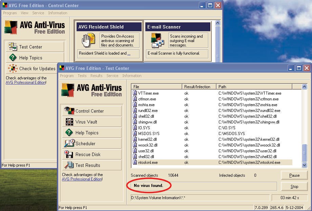312x211 pixels.
Task: Click the info icon beside wsock32.dll
Action: click(135, 145)
